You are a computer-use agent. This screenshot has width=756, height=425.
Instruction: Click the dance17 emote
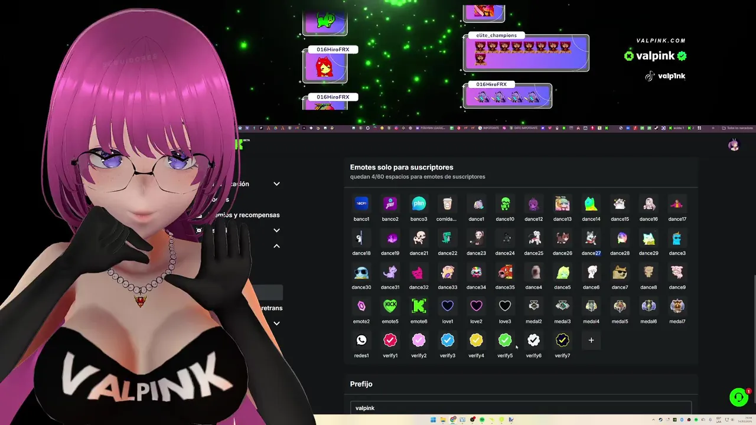coord(677,204)
